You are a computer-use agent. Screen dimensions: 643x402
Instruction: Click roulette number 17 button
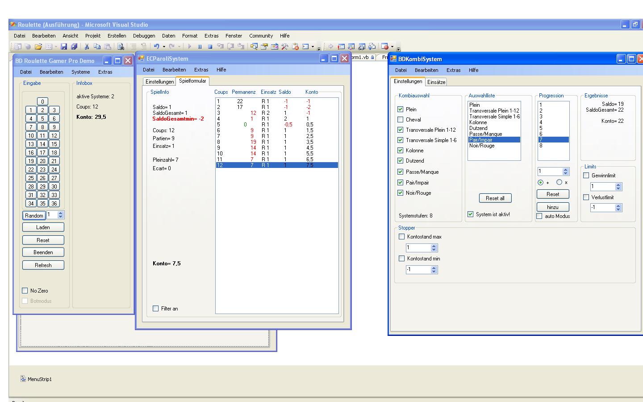(42, 152)
